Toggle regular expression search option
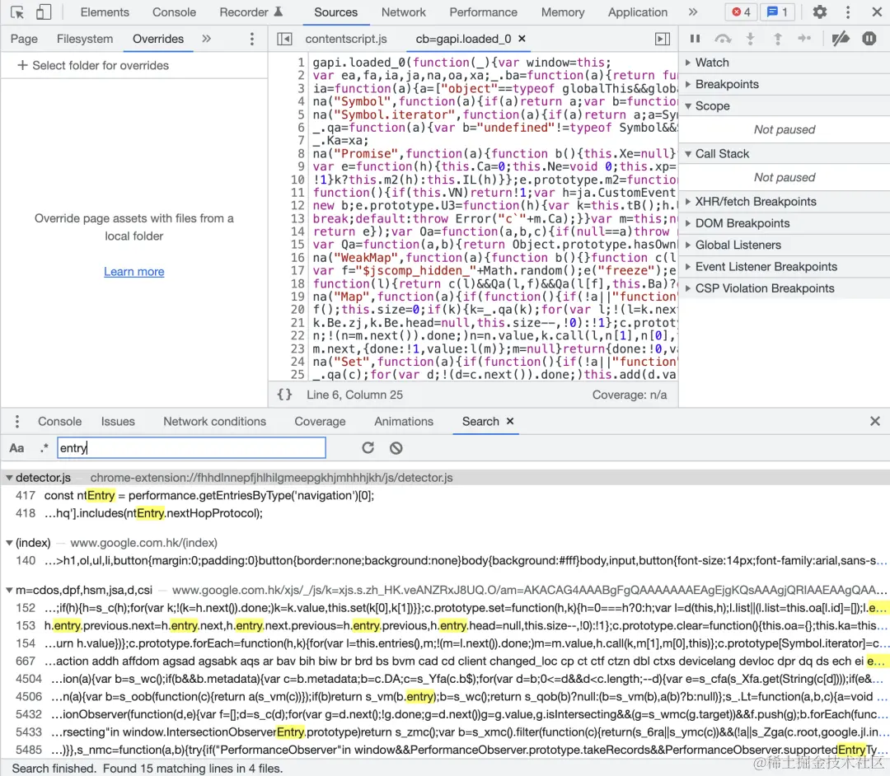Screen dimensions: 890x776 [x=44, y=448]
